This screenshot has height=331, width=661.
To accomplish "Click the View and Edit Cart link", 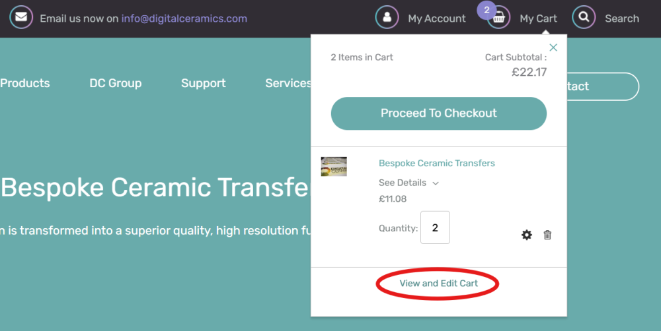I will click(x=438, y=283).
